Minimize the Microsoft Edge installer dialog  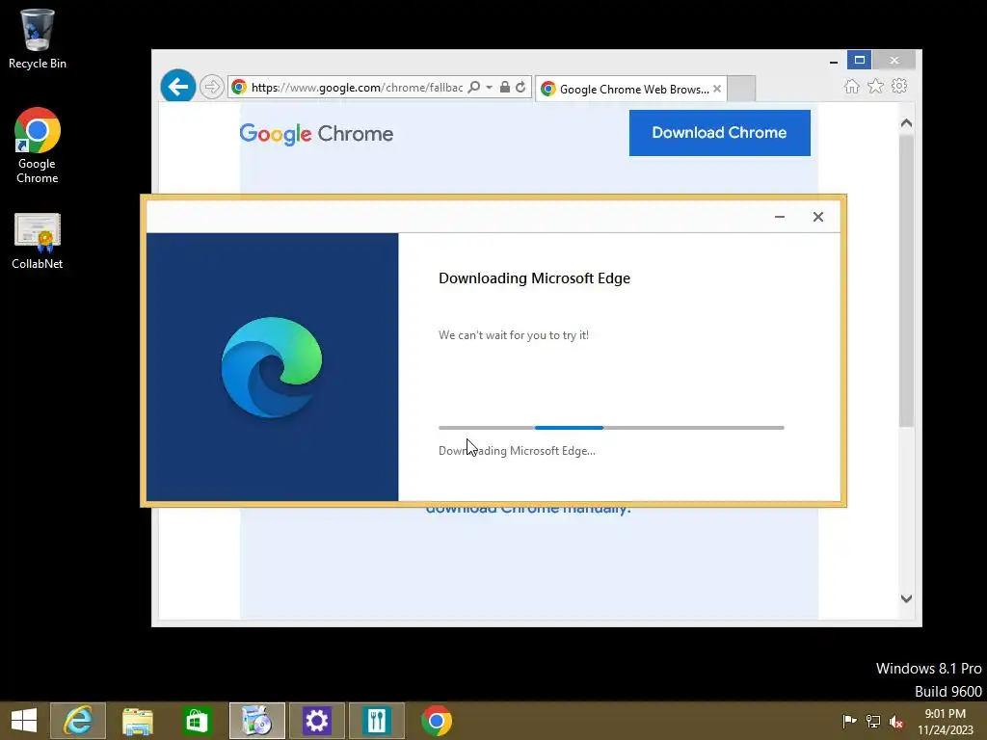tap(779, 217)
